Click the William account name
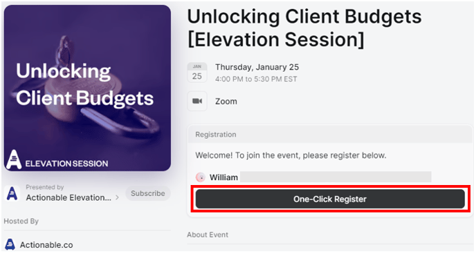This screenshot has width=476, height=254. (x=223, y=177)
